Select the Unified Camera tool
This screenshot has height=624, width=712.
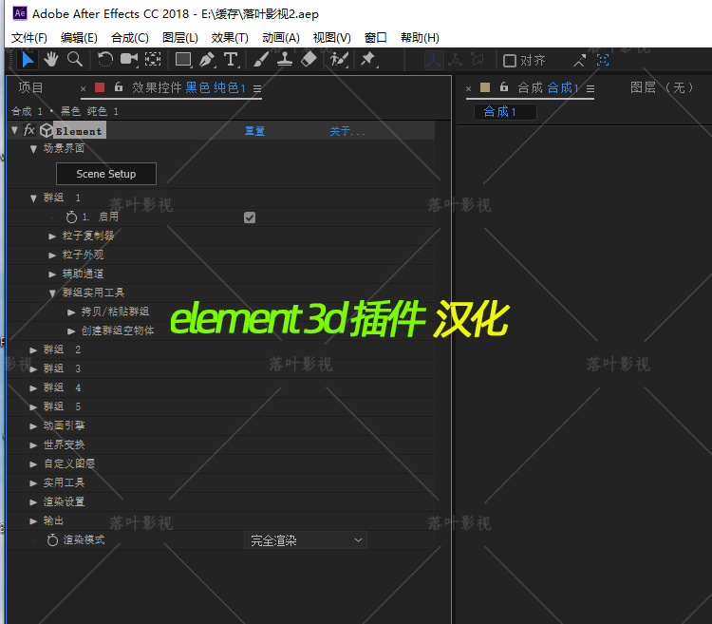[129, 60]
